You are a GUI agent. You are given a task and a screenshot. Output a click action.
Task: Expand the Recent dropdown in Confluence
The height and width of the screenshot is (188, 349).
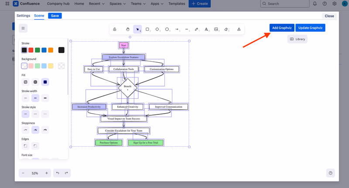coord(96,3)
